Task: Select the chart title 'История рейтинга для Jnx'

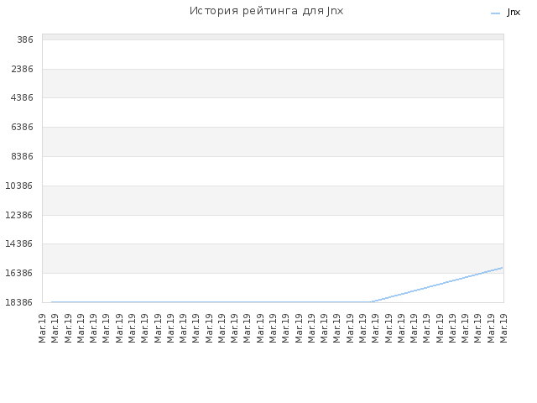Action: [x=266, y=11]
